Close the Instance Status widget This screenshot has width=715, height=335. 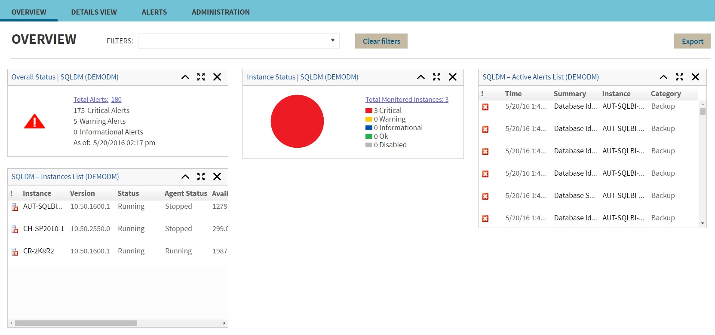click(453, 77)
